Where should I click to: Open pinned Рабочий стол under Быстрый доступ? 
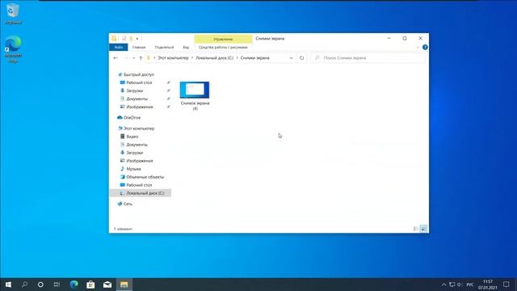coord(139,82)
